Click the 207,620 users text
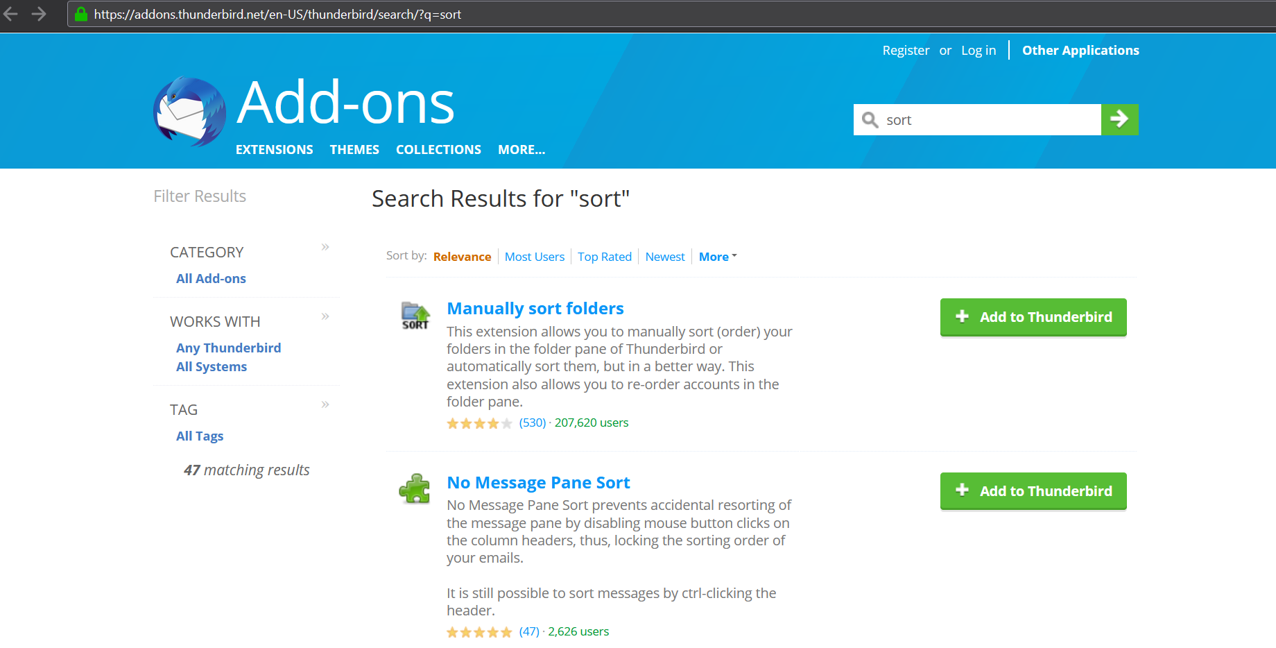 (592, 423)
